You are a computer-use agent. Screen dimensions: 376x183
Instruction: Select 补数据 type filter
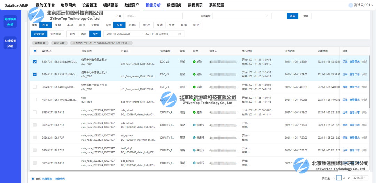[x=95, y=25]
